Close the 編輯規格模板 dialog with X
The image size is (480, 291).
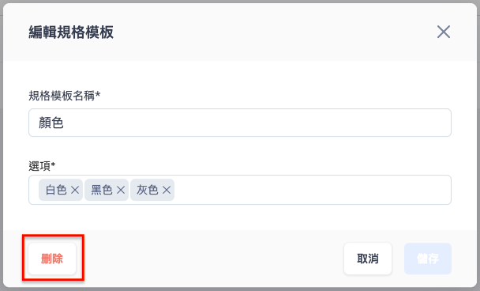tap(443, 32)
